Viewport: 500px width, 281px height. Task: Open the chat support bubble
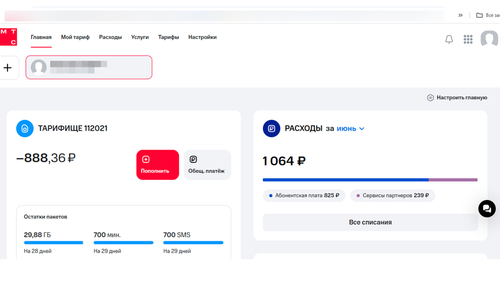click(487, 209)
